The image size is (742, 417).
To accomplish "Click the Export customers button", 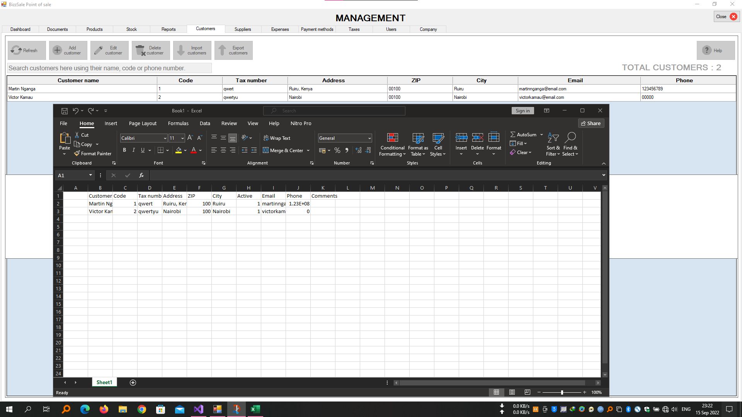I will point(233,51).
